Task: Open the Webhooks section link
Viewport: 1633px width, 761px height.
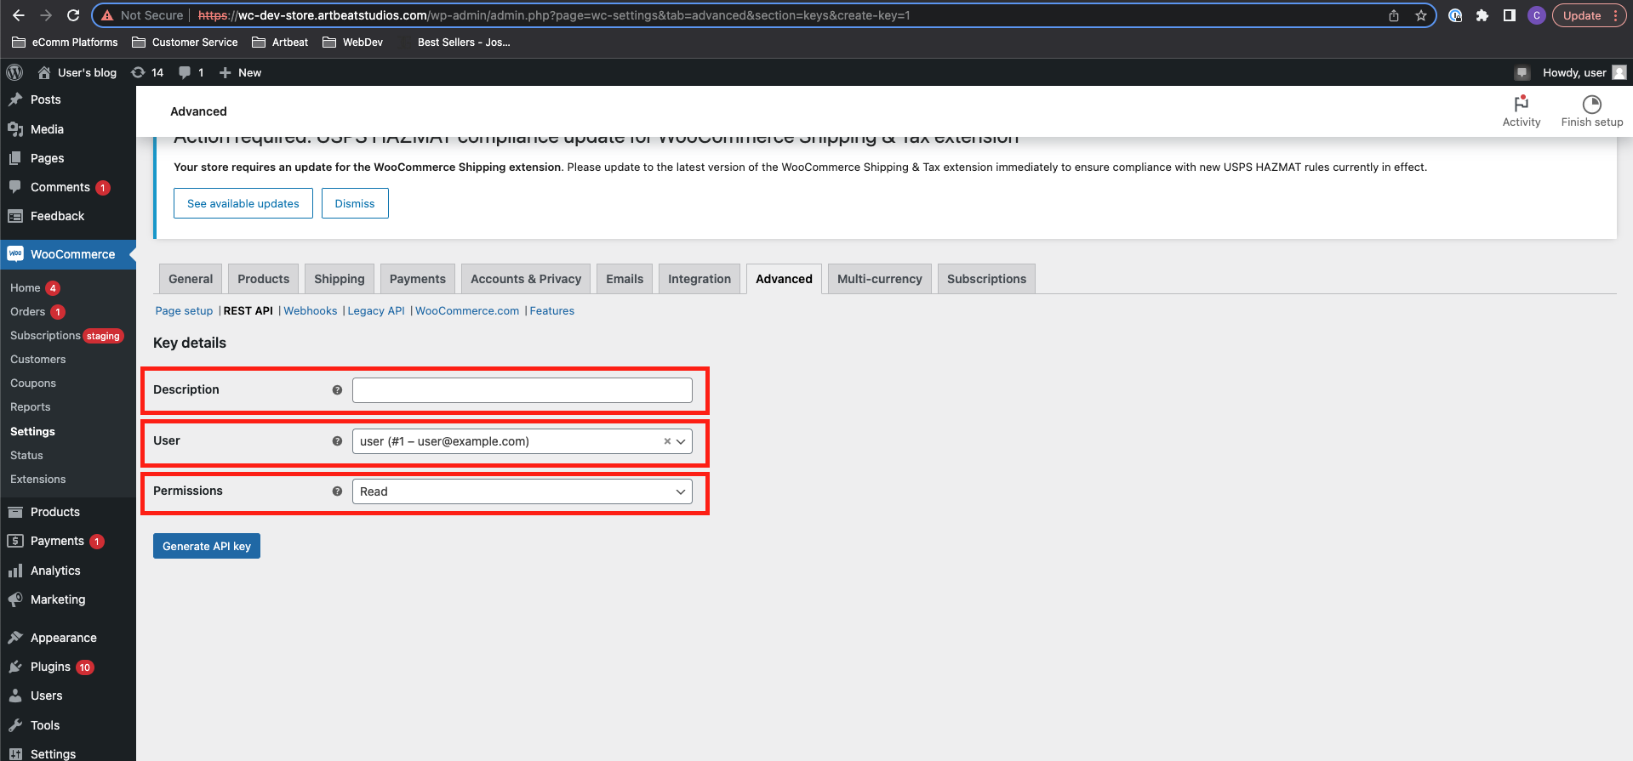Action: [311, 311]
